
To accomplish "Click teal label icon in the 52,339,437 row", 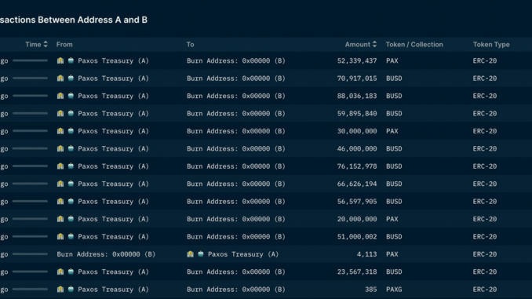I will [x=71, y=60].
